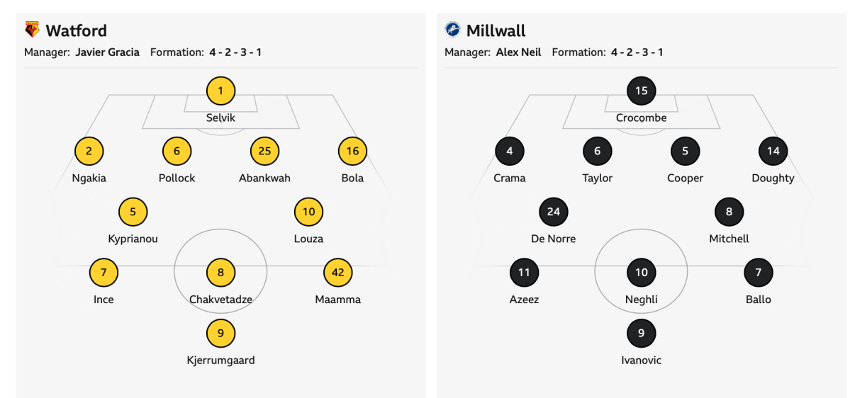Select Watford's number 42 Maamma circle
Viewport: 850px width, 398px height.
338,272
